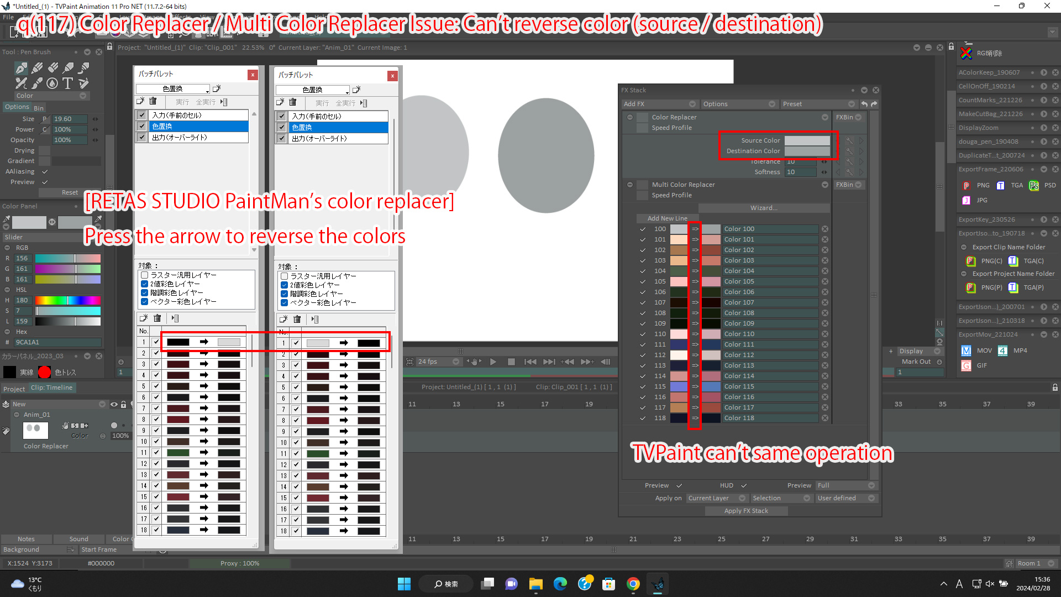Select the special brush drop tool
The image size is (1061, 597).
tap(52, 83)
